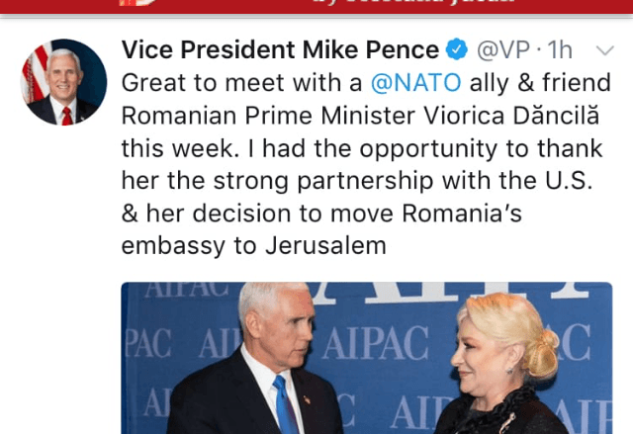Viewport: 633px width, 434px height.
Task: Click Pence's blue tie in the photo
Action: point(286,407)
